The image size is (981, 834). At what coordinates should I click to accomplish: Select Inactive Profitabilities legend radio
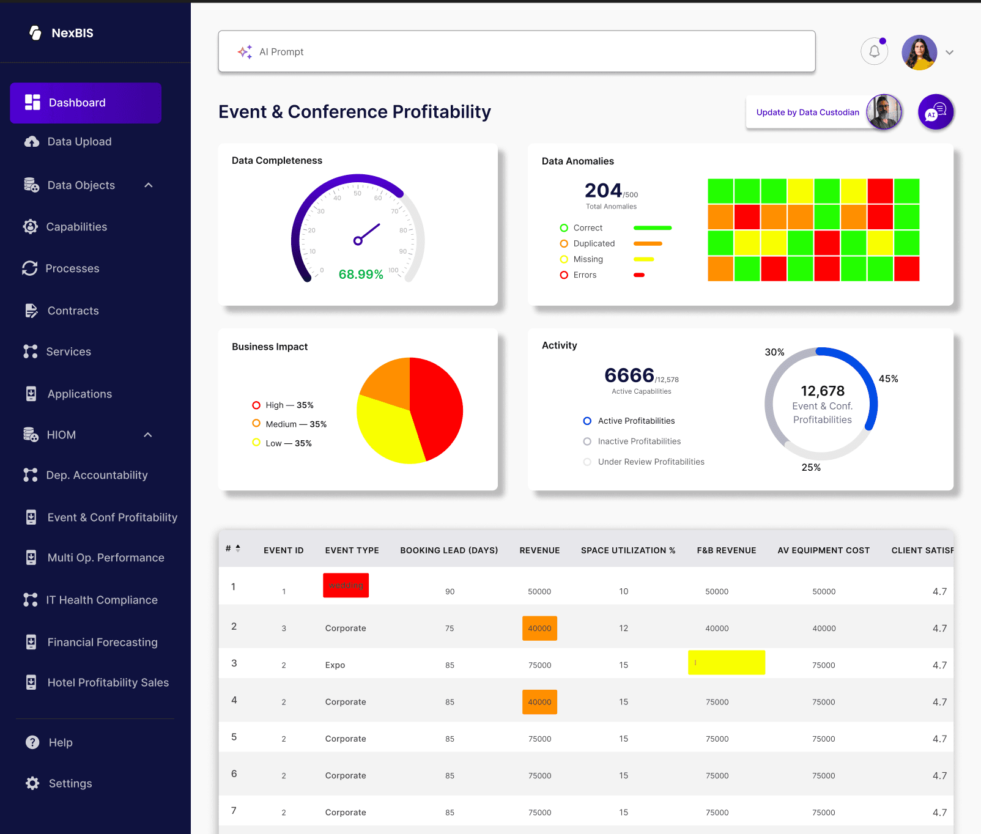click(587, 441)
